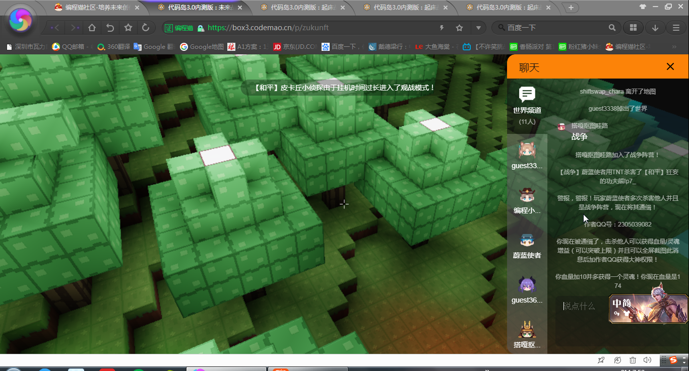Click the 百度一下 search box
The image size is (689, 371).
(x=554, y=28)
